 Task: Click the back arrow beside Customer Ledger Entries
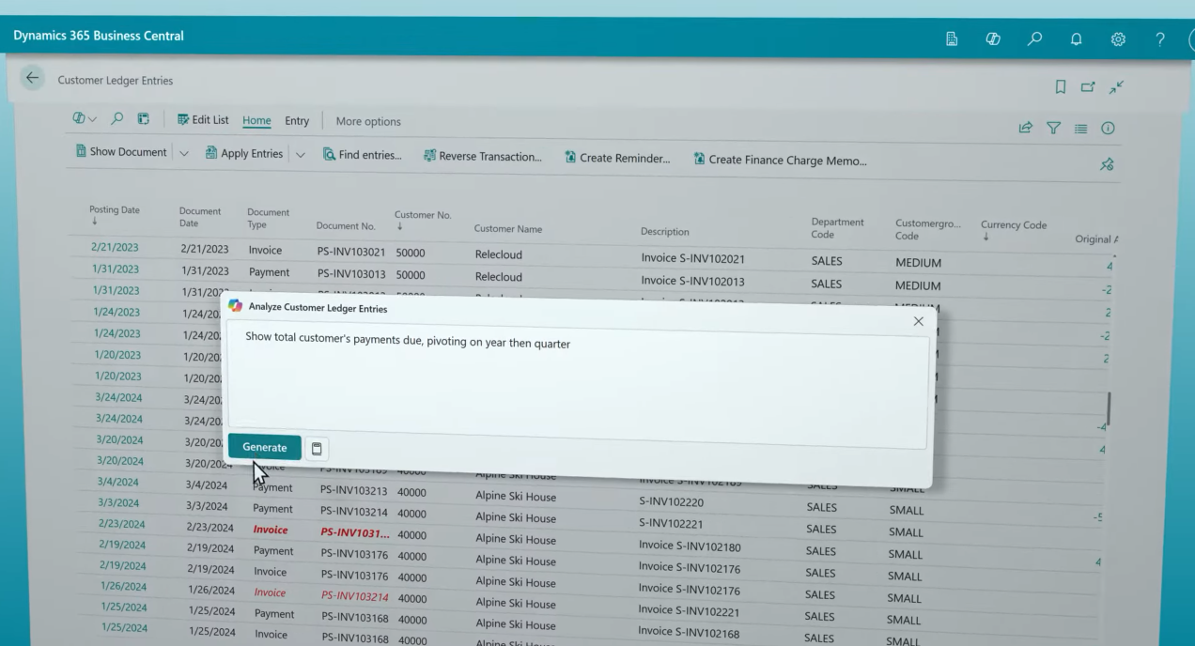34,79
